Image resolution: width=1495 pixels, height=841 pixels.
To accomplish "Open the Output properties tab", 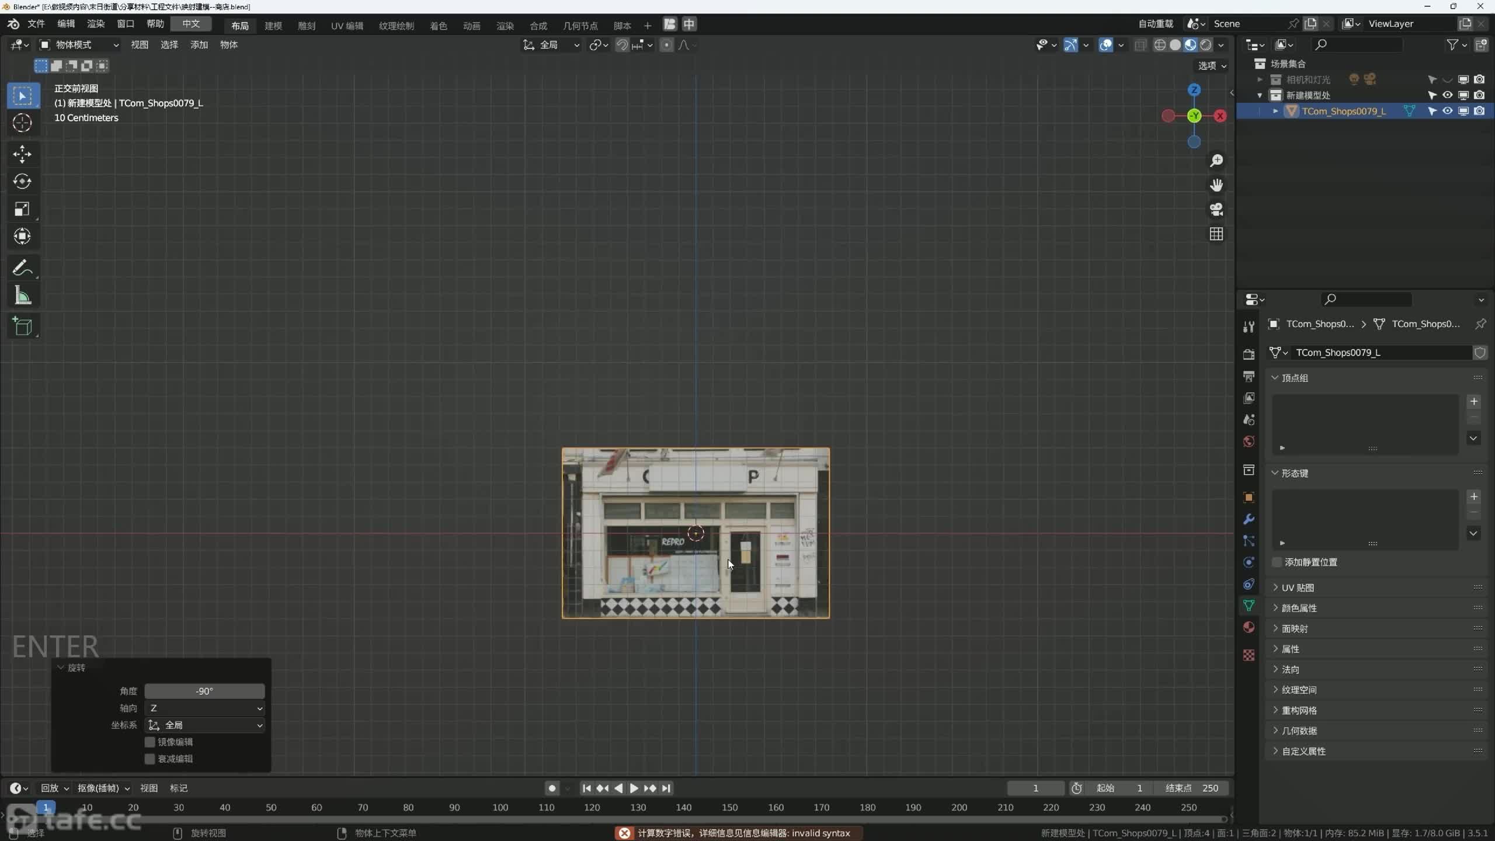I will (x=1249, y=376).
